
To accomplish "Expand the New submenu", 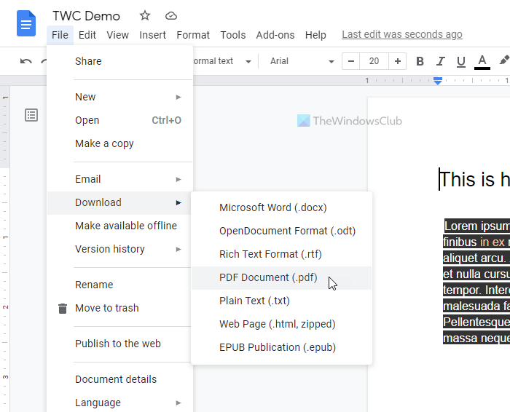I will [x=120, y=97].
